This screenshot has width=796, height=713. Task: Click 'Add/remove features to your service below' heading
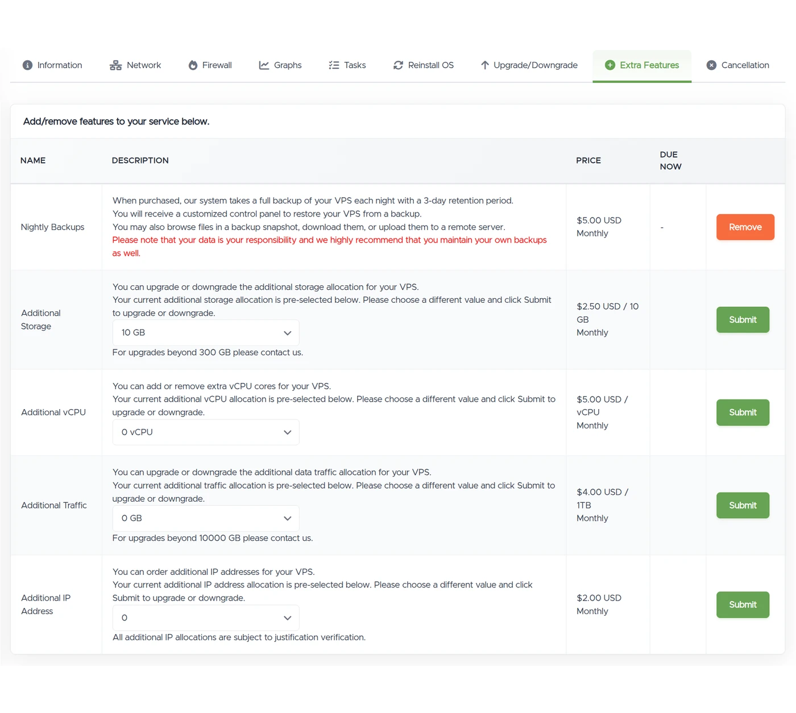tap(116, 122)
